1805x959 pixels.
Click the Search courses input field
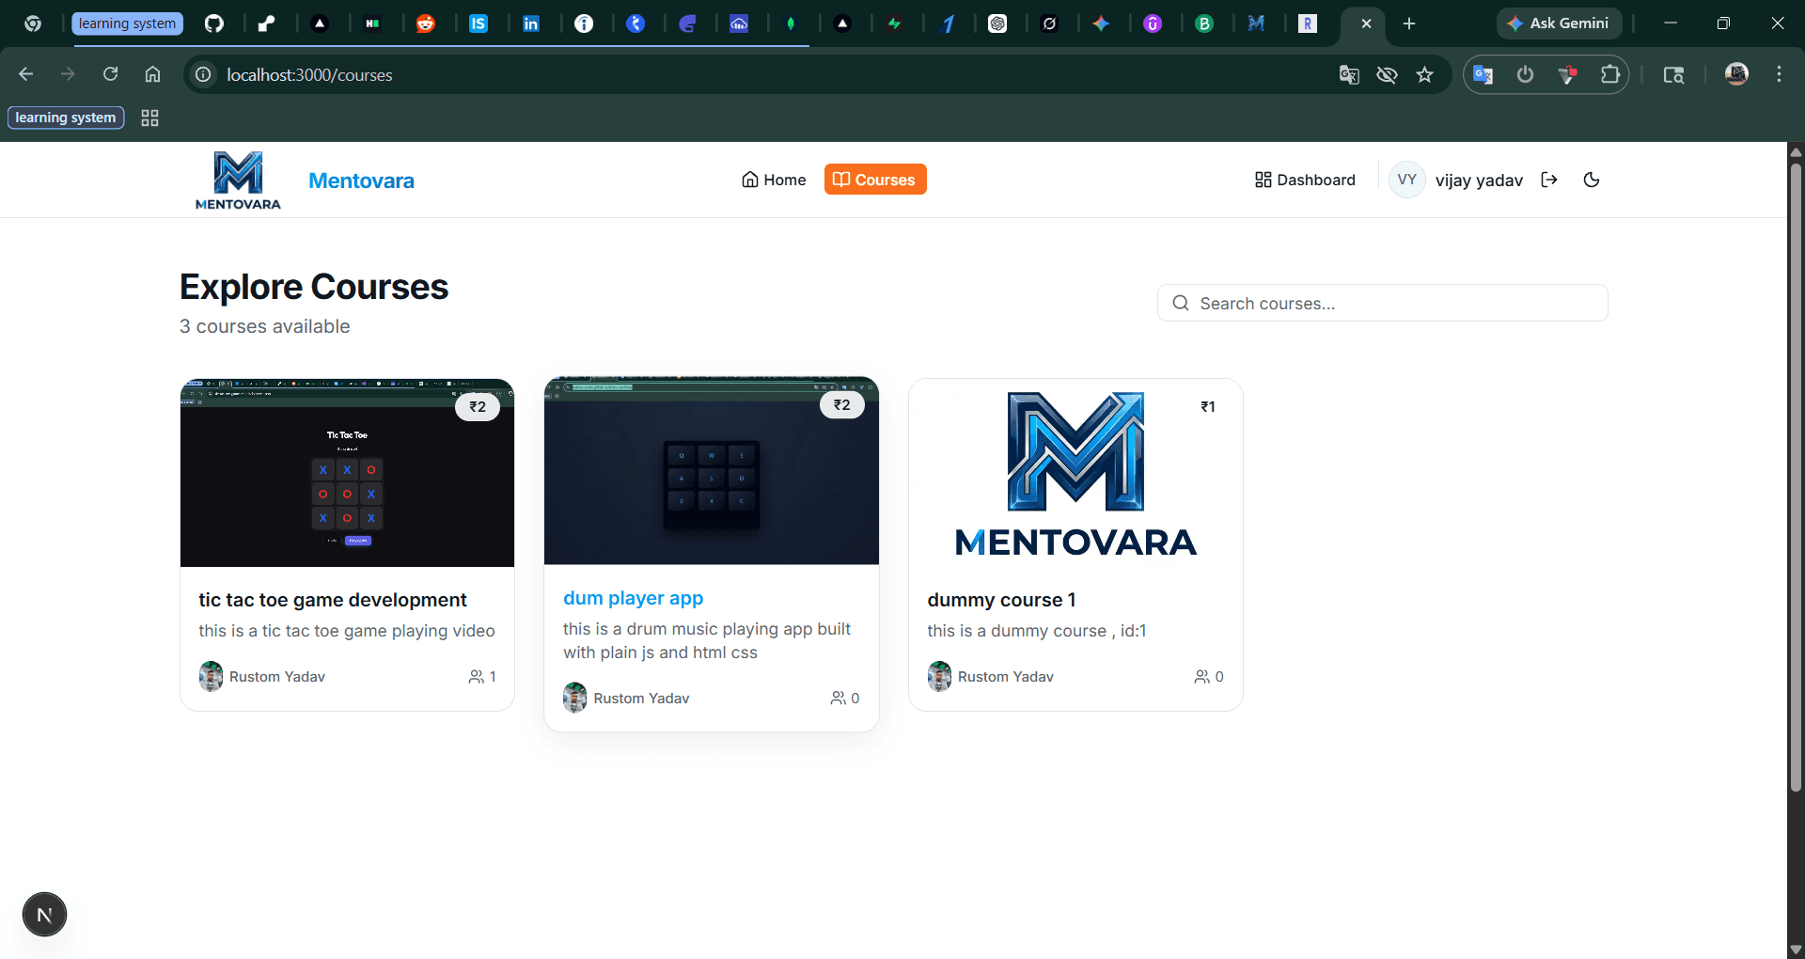click(x=1382, y=303)
